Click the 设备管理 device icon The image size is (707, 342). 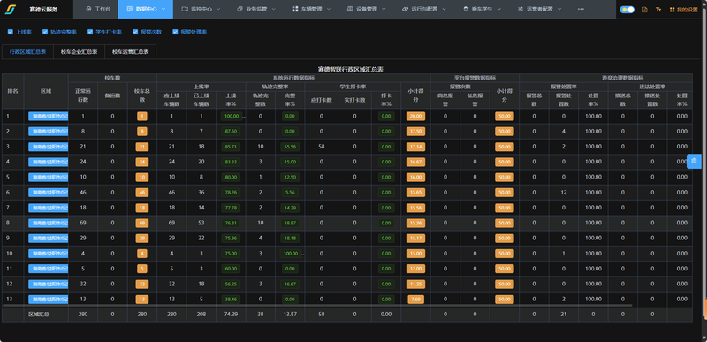coord(350,9)
